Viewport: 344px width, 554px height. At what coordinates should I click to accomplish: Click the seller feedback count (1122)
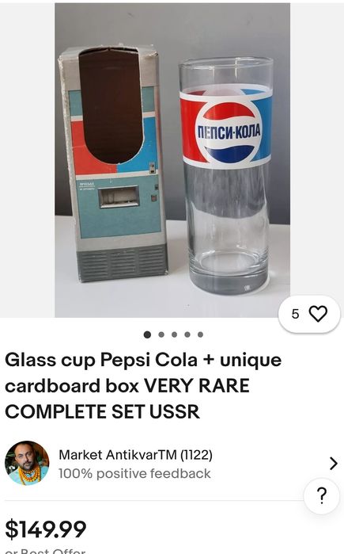[196, 455]
